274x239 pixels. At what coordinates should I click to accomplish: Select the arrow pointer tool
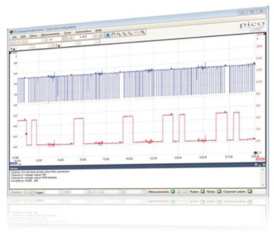[108, 35]
